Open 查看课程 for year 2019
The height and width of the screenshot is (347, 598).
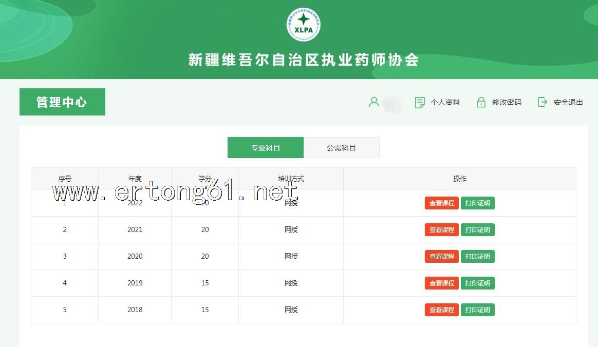(442, 283)
